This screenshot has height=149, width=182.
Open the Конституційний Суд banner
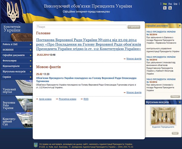[x=16, y=120]
